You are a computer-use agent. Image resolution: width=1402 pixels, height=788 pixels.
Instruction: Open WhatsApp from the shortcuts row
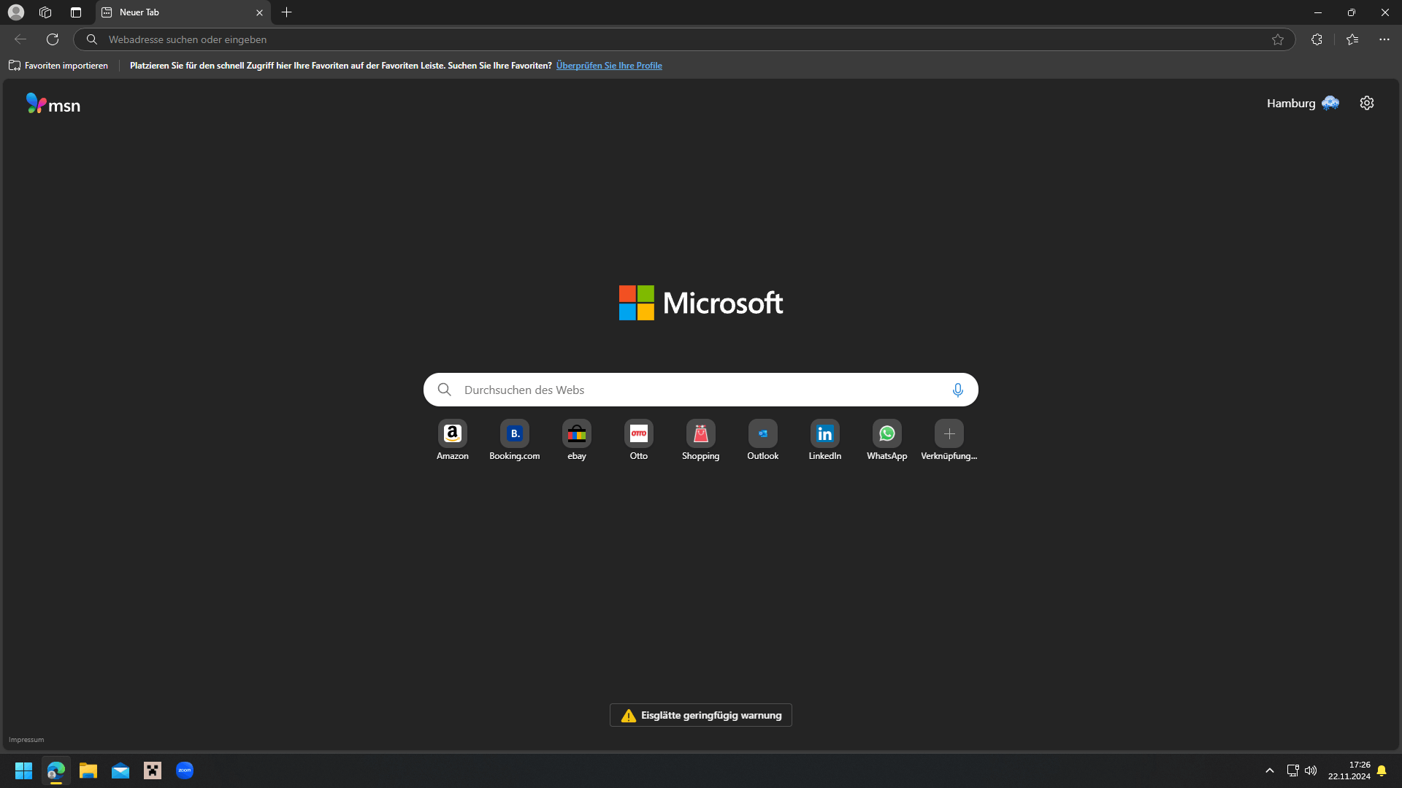(x=886, y=440)
